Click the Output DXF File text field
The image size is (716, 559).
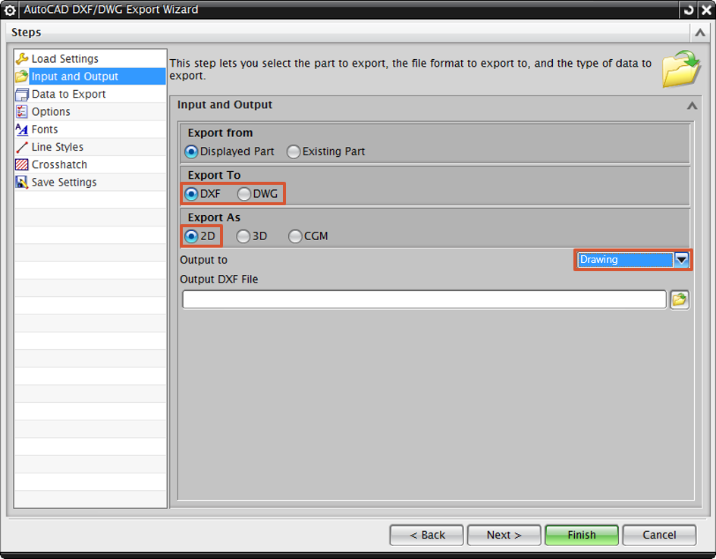[x=424, y=299]
